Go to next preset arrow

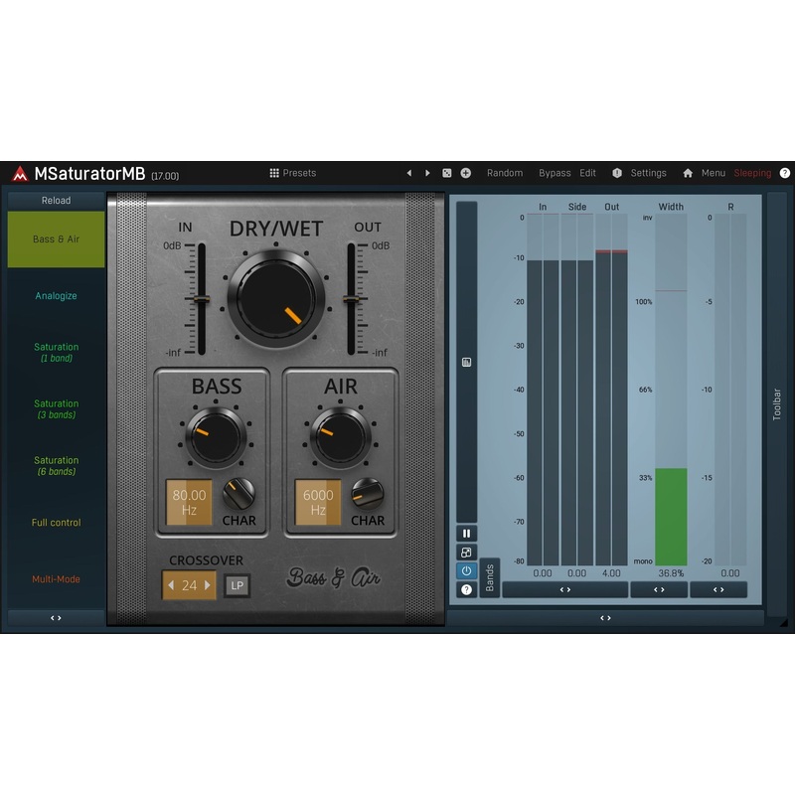(x=427, y=173)
